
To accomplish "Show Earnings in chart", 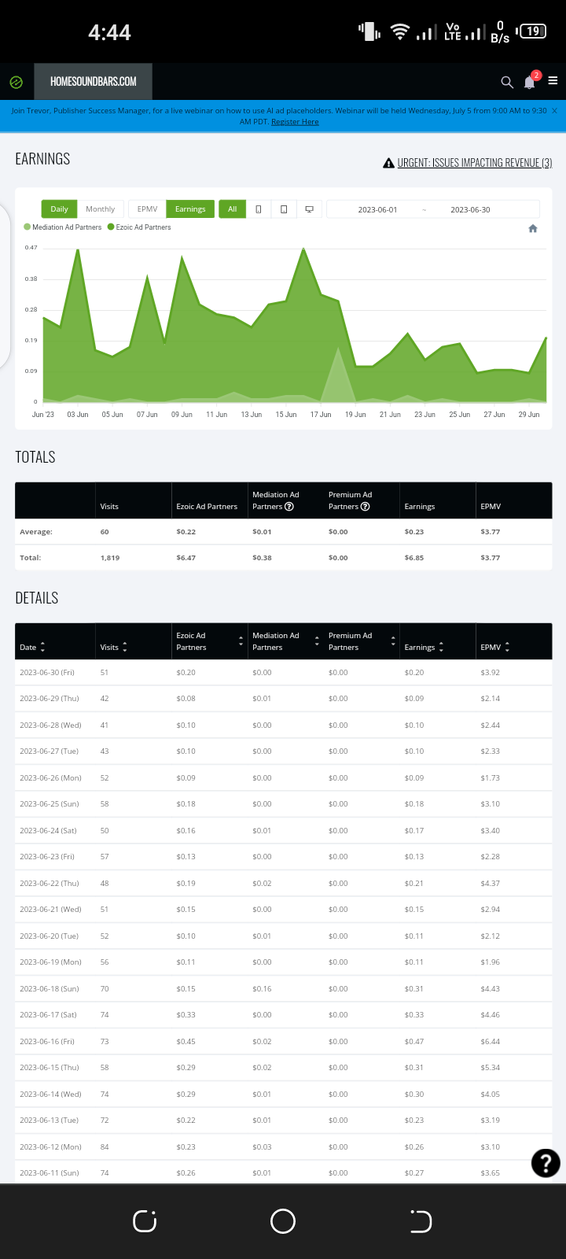I will click(x=190, y=209).
